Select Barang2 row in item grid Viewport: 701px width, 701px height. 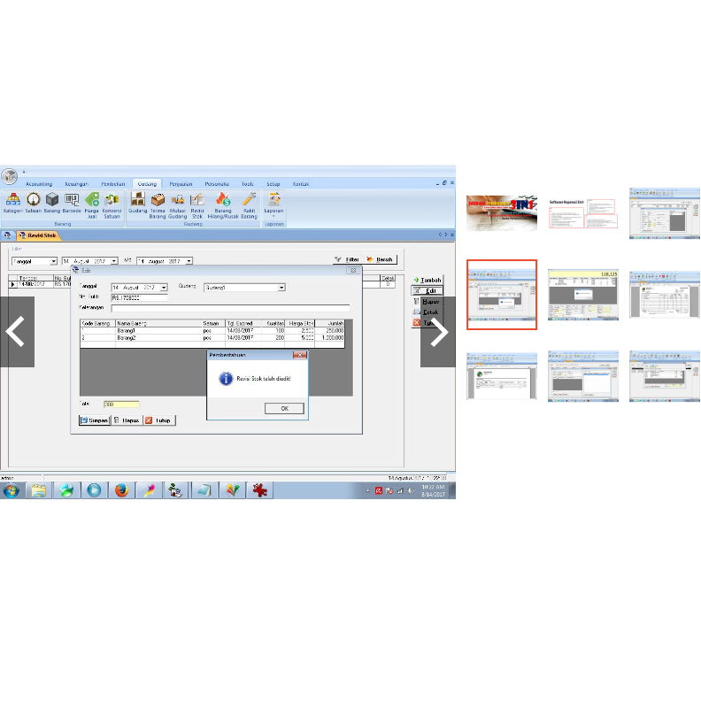coord(212,338)
